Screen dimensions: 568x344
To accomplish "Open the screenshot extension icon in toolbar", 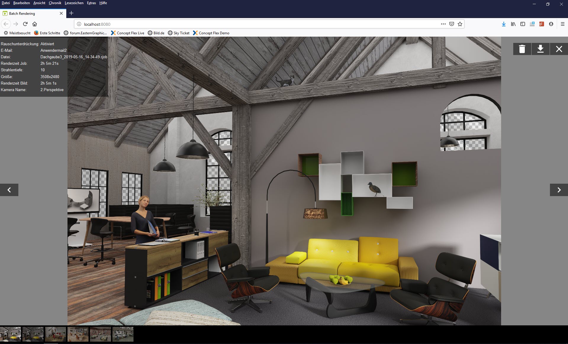I will (x=532, y=24).
